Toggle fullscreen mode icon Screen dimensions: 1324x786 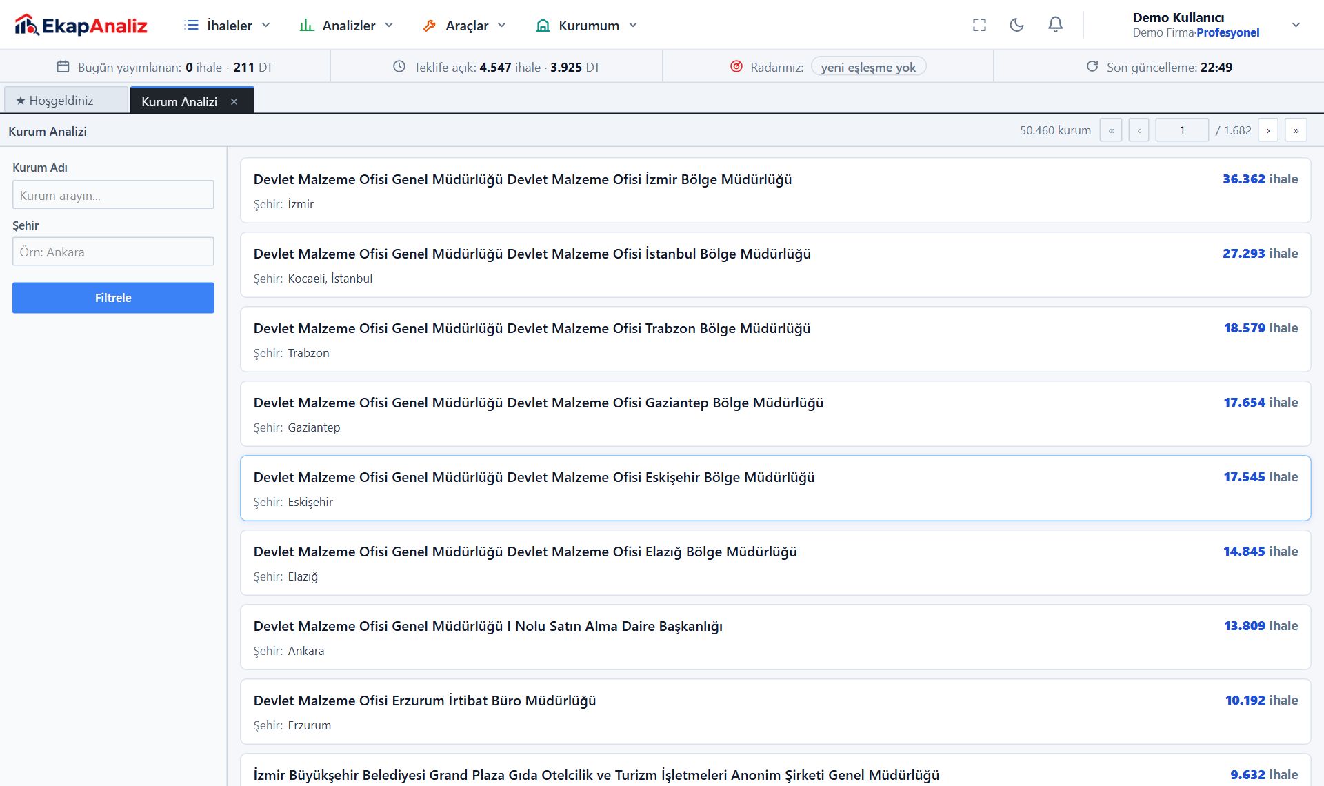point(979,25)
